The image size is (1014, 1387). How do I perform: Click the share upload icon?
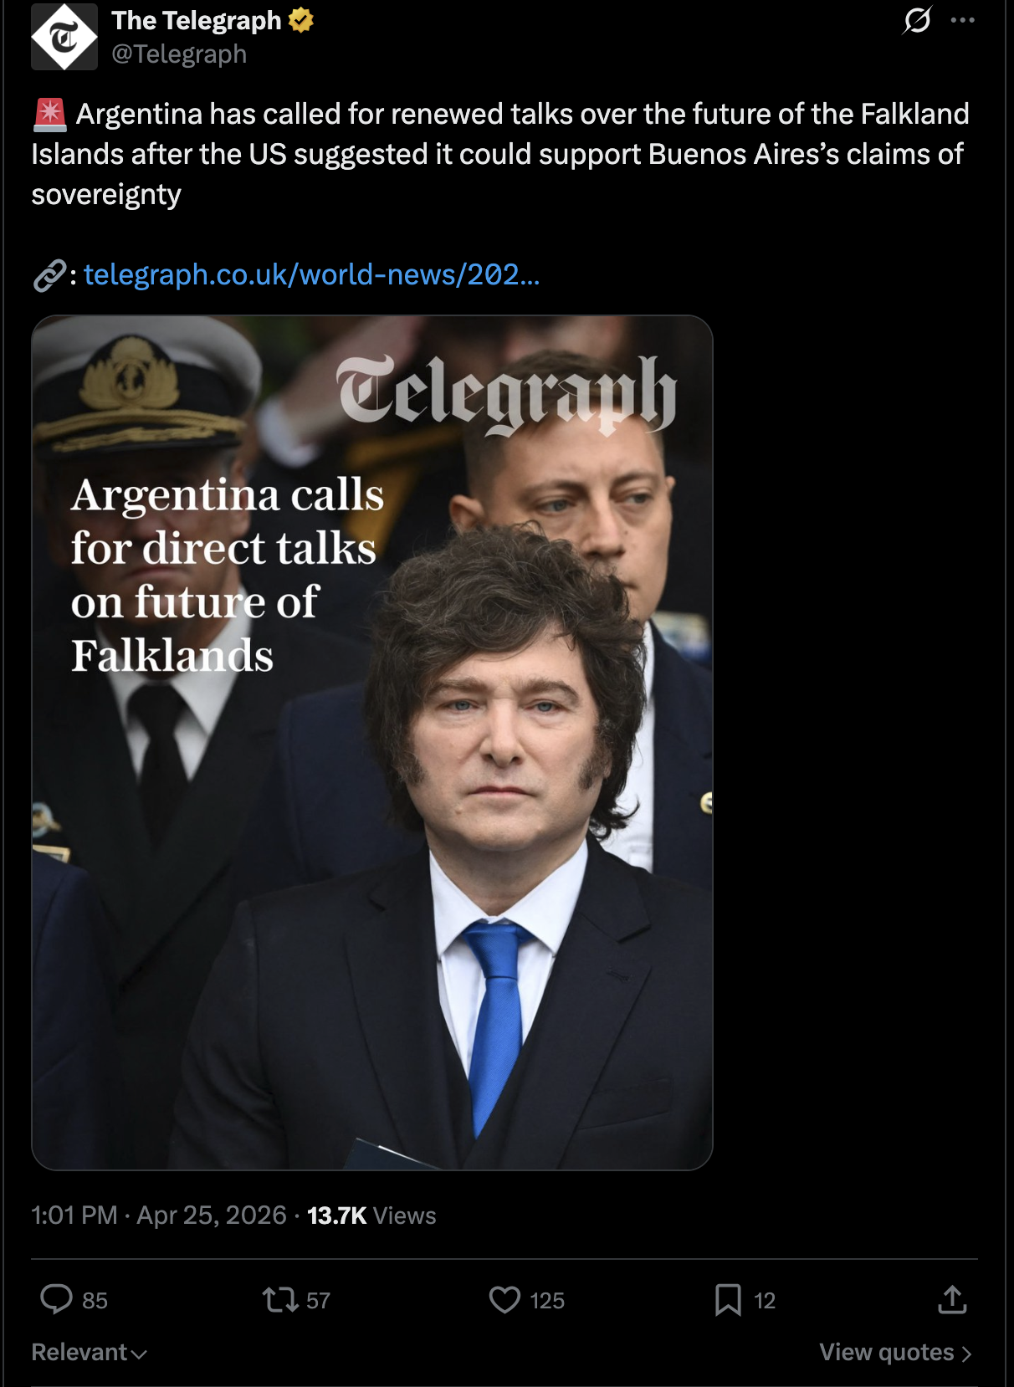(952, 1299)
